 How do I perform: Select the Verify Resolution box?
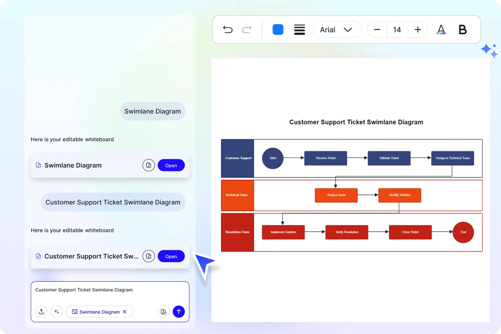pos(347,232)
